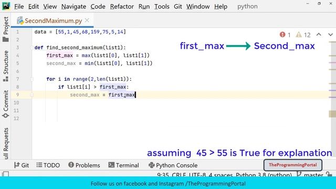The width and height of the screenshot is (336, 189).
Task: Click line number 12 in gutter
Action: tap(16, 119)
